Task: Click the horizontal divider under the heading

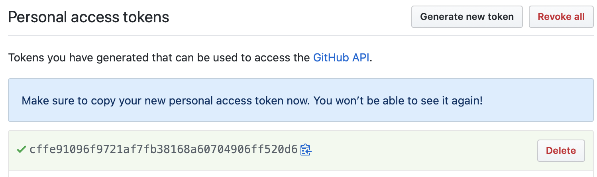Action: 300,35
